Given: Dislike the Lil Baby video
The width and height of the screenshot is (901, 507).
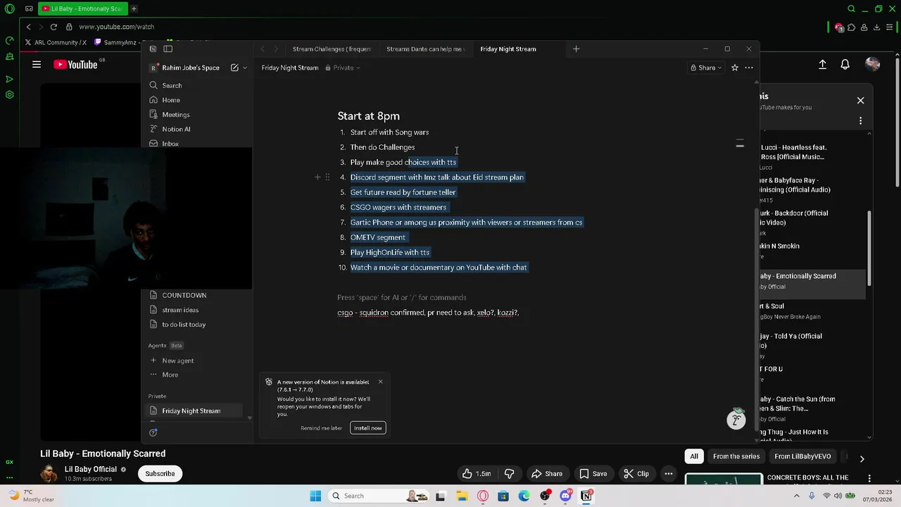Looking at the screenshot, I should pyautogui.click(x=509, y=474).
